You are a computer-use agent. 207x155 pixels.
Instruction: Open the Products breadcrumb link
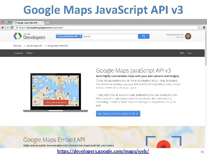17,46
